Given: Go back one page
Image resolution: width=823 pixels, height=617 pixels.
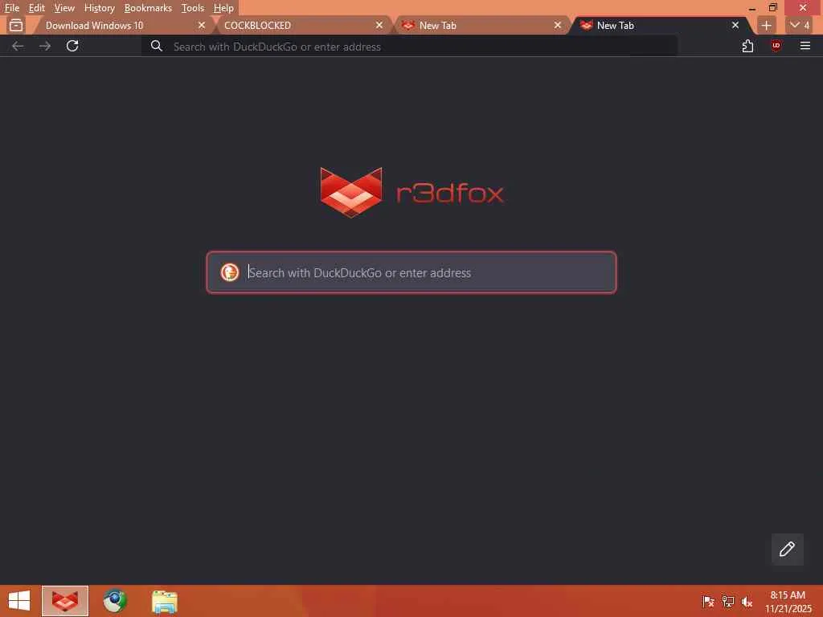Looking at the screenshot, I should point(18,46).
